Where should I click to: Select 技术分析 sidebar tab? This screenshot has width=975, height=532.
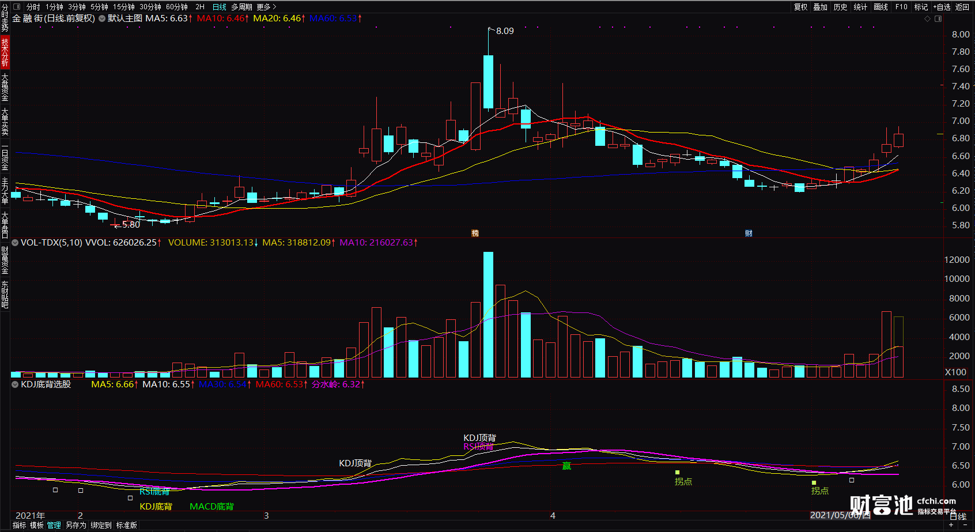[x=5, y=52]
